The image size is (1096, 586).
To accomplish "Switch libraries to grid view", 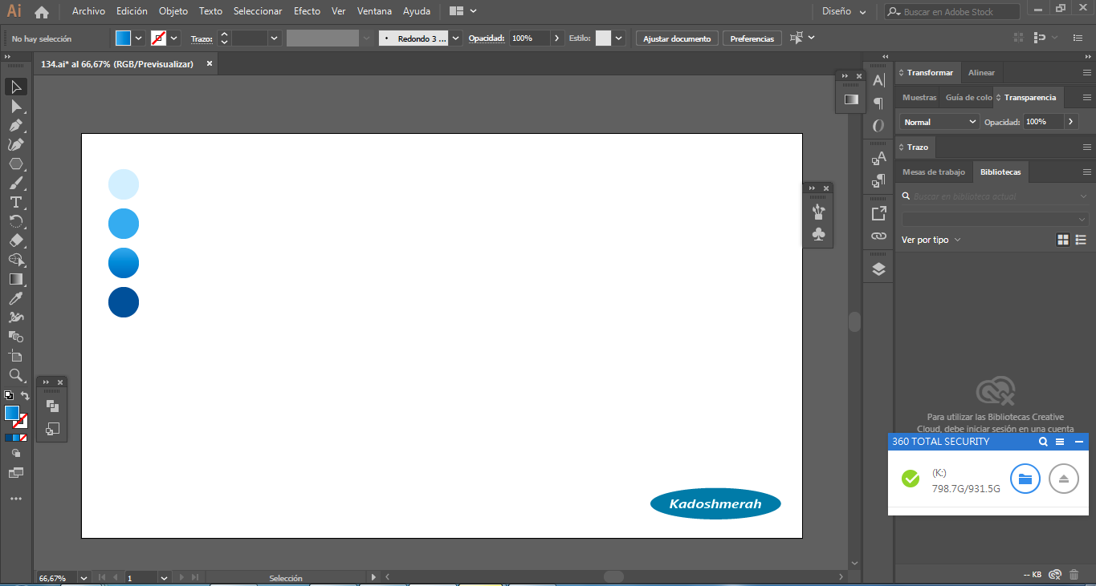I will pos(1063,240).
